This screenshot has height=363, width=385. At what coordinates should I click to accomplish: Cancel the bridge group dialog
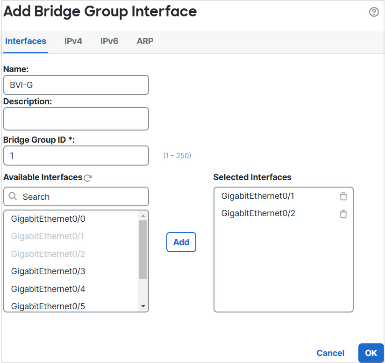[330, 353]
